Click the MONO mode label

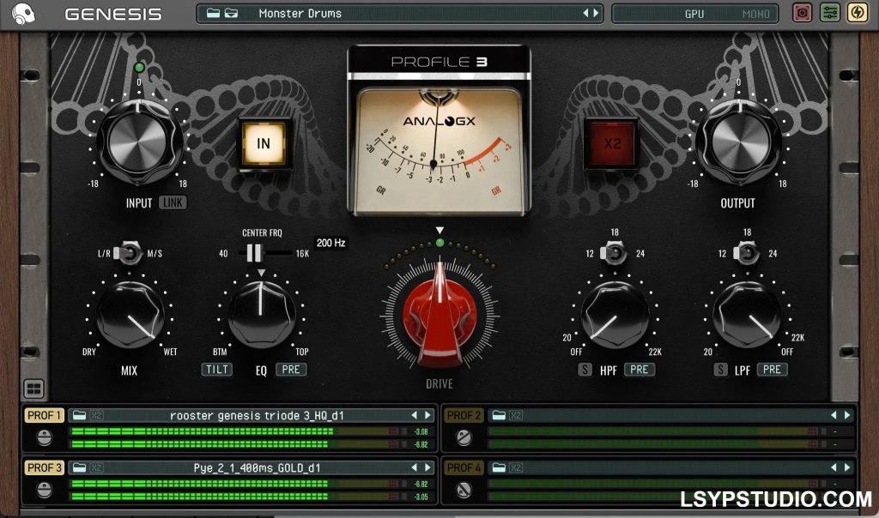click(755, 14)
